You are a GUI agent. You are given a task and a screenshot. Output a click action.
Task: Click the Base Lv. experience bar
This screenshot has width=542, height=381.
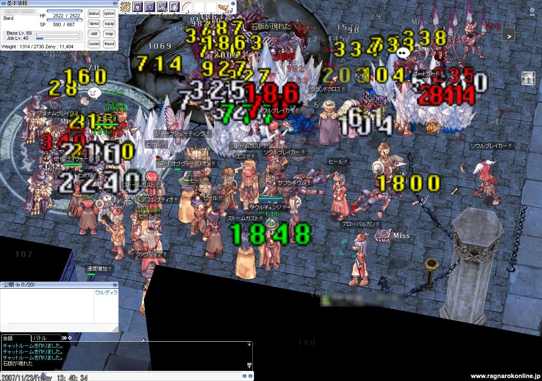click(58, 33)
